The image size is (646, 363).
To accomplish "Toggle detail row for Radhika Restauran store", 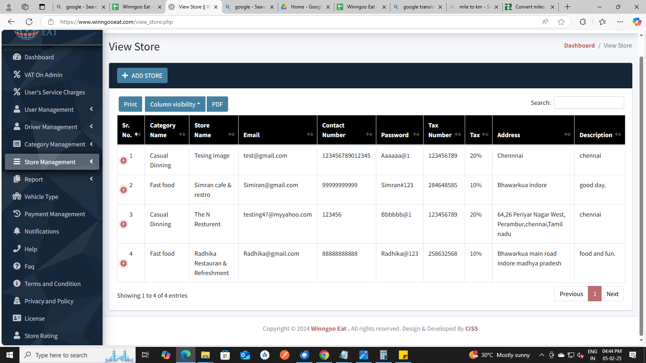I will click(x=124, y=263).
